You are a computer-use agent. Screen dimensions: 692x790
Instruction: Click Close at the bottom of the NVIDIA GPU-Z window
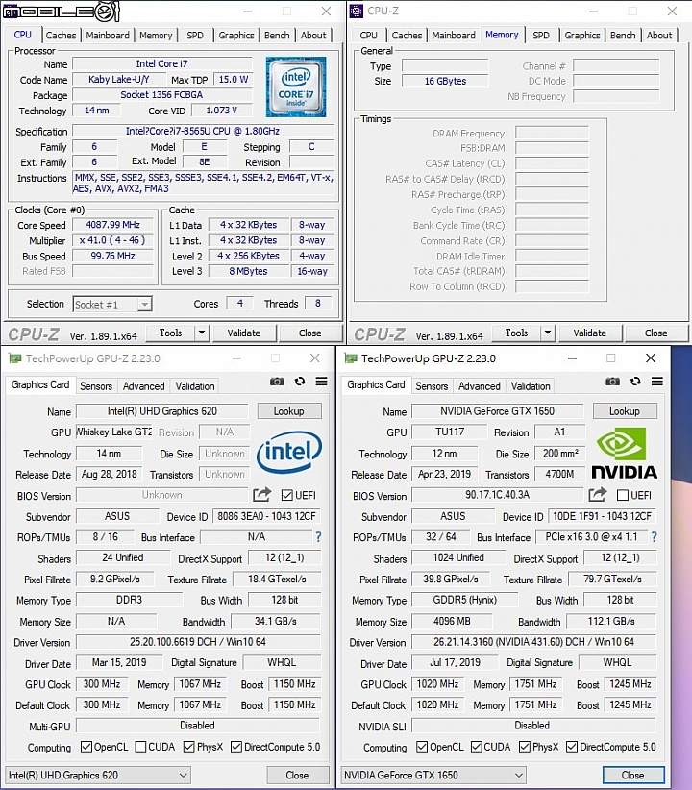coord(633,775)
